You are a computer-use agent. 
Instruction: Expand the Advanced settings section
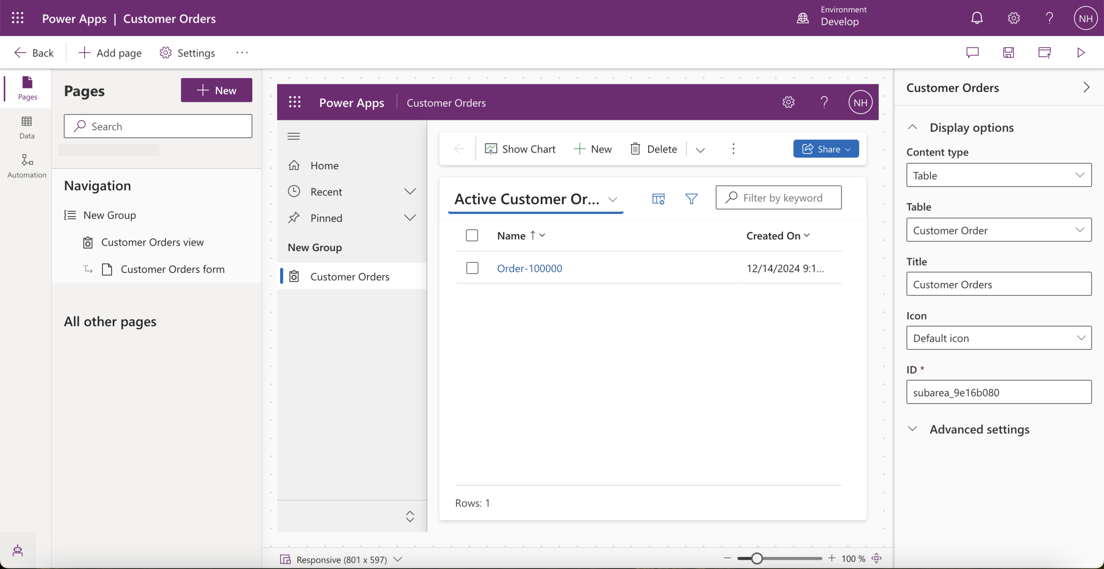(x=913, y=429)
